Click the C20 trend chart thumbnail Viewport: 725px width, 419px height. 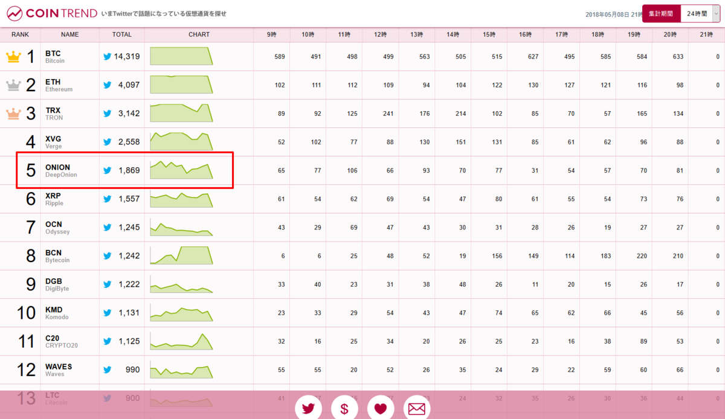pyautogui.click(x=181, y=341)
